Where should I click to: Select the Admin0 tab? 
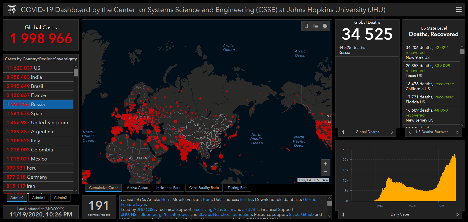tap(17, 198)
